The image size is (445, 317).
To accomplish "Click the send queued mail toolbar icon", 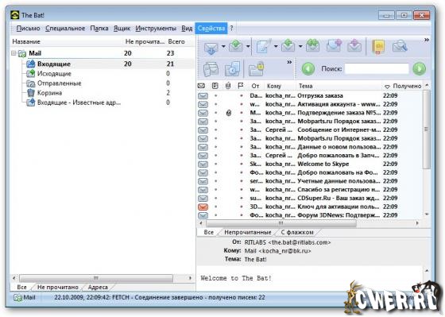I will (235, 46).
